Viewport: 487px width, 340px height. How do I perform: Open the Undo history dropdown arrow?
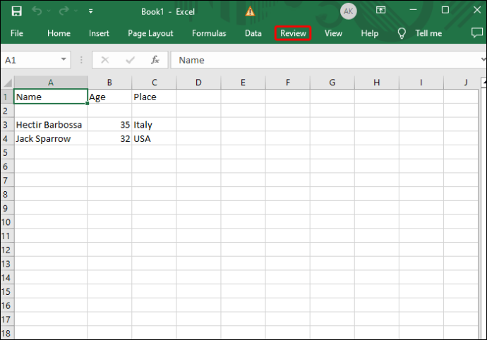(x=49, y=11)
